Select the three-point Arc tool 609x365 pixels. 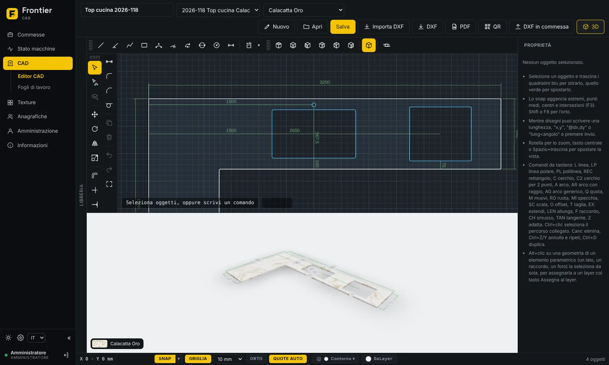click(159, 45)
